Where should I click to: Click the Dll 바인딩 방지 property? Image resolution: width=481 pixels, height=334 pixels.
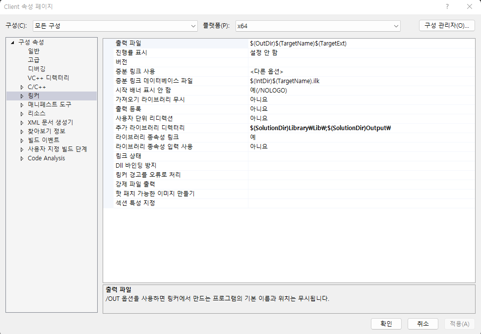pos(136,165)
